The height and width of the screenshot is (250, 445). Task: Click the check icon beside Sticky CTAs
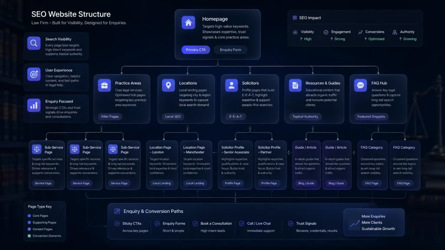click(x=117, y=224)
